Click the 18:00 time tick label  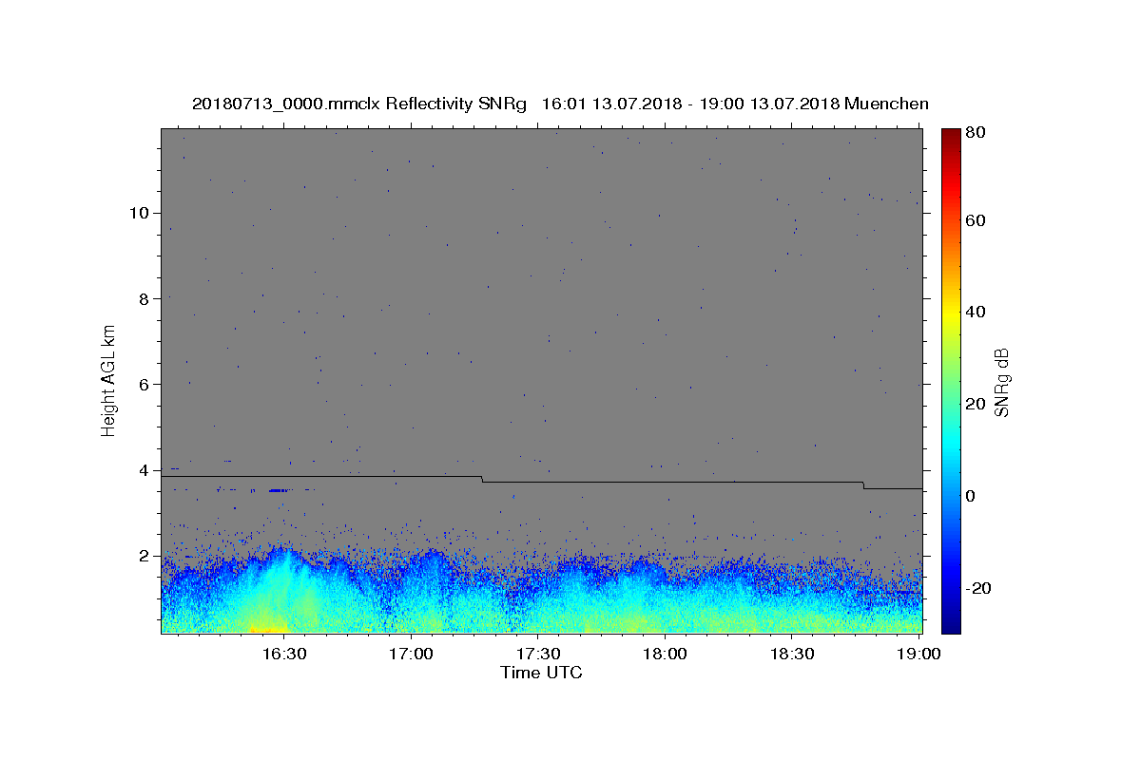click(665, 654)
